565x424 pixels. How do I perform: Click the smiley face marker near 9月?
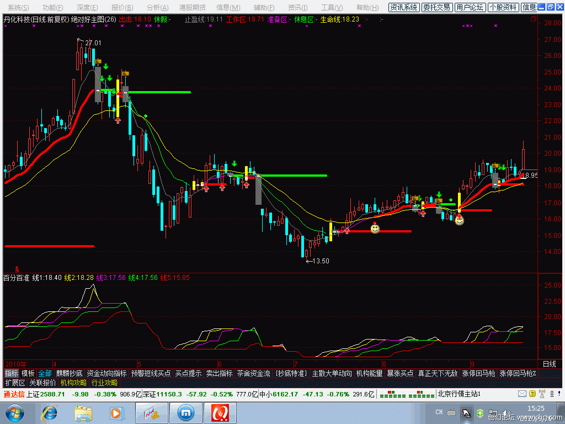click(x=459, y=220)
